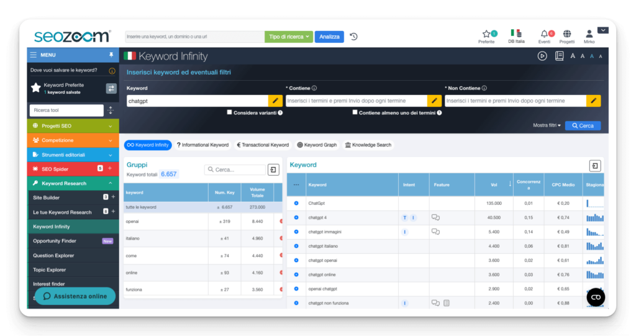Screen dimensions: 636x336
Task: Open Preferite star icon
Action: (x=486, y=34)
